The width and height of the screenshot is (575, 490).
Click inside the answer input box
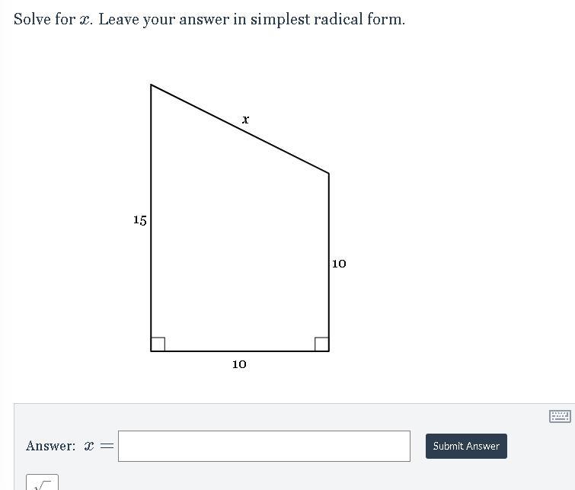pos(264,446)
